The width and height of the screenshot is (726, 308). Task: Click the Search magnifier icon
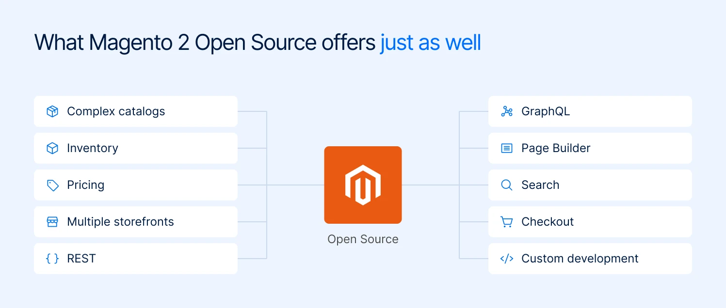click(x=507, y=185)
